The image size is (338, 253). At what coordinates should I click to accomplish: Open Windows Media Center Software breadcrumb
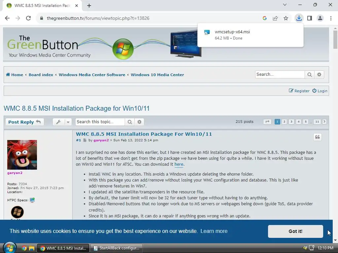92,75
